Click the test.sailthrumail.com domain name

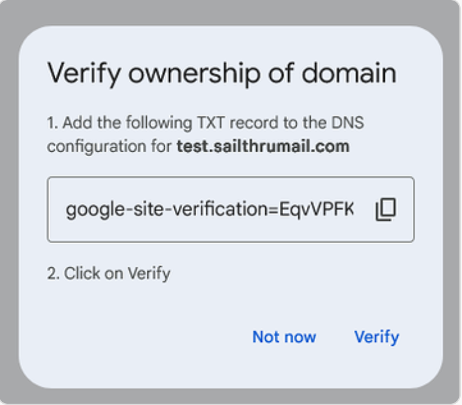pyautogui.click(x=263, y=146)
